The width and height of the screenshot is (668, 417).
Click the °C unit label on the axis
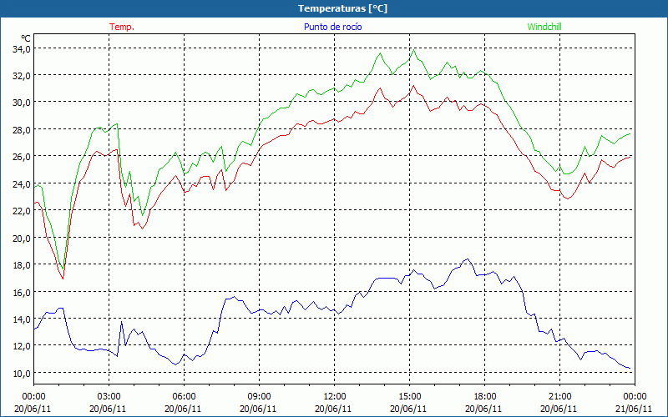(26, 38)
